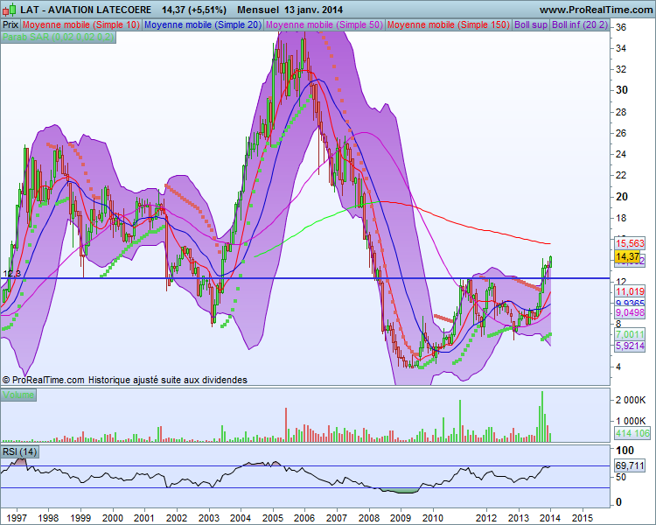Click the candlestick icon beside LAT title
Image resolution: width=656 pixels, height=525 pixels.
[x=10, y=10]
